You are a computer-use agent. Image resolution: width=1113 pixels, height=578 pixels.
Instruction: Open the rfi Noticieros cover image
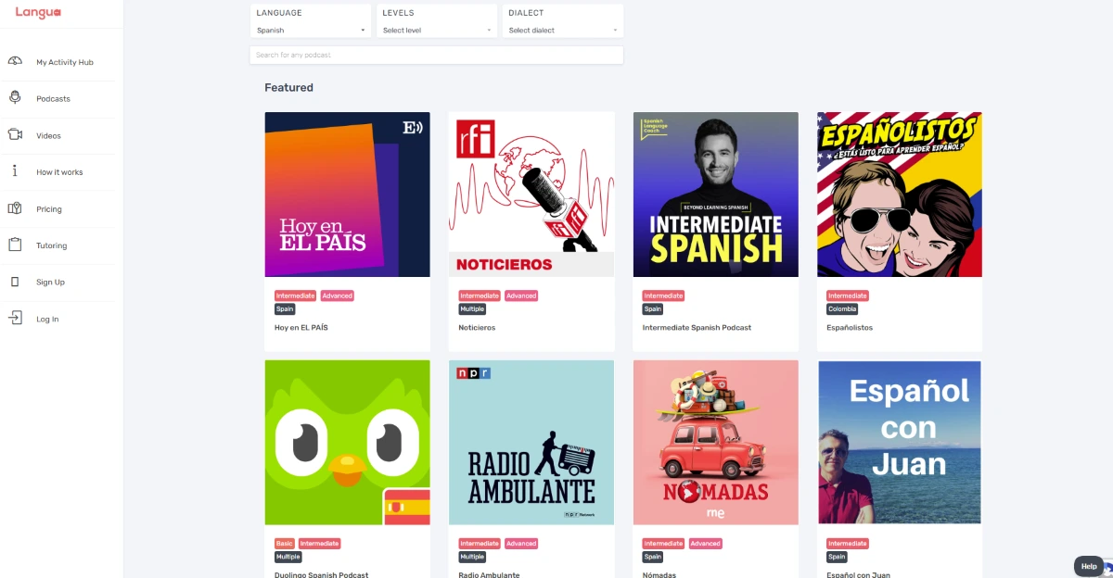(531, 195)
